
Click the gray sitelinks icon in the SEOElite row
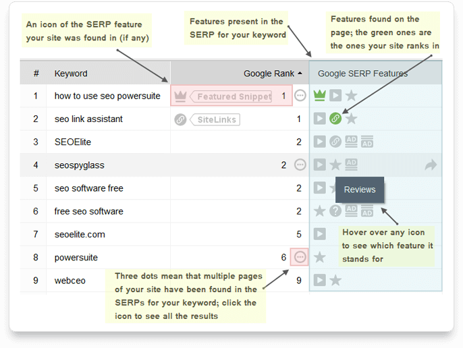point(335,142)
